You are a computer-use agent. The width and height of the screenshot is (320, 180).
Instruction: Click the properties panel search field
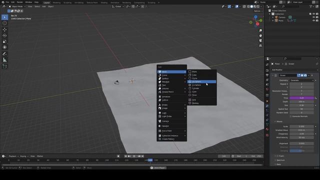tap(292, 58)
